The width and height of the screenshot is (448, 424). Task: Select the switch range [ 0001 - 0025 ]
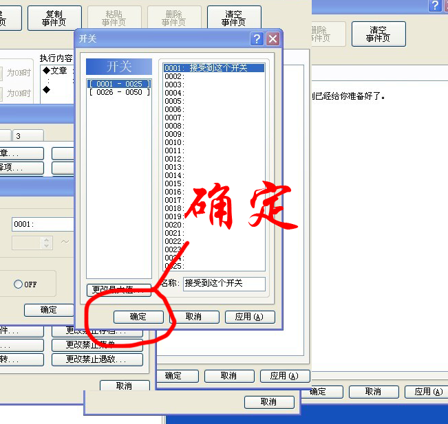tap(119, 84)
